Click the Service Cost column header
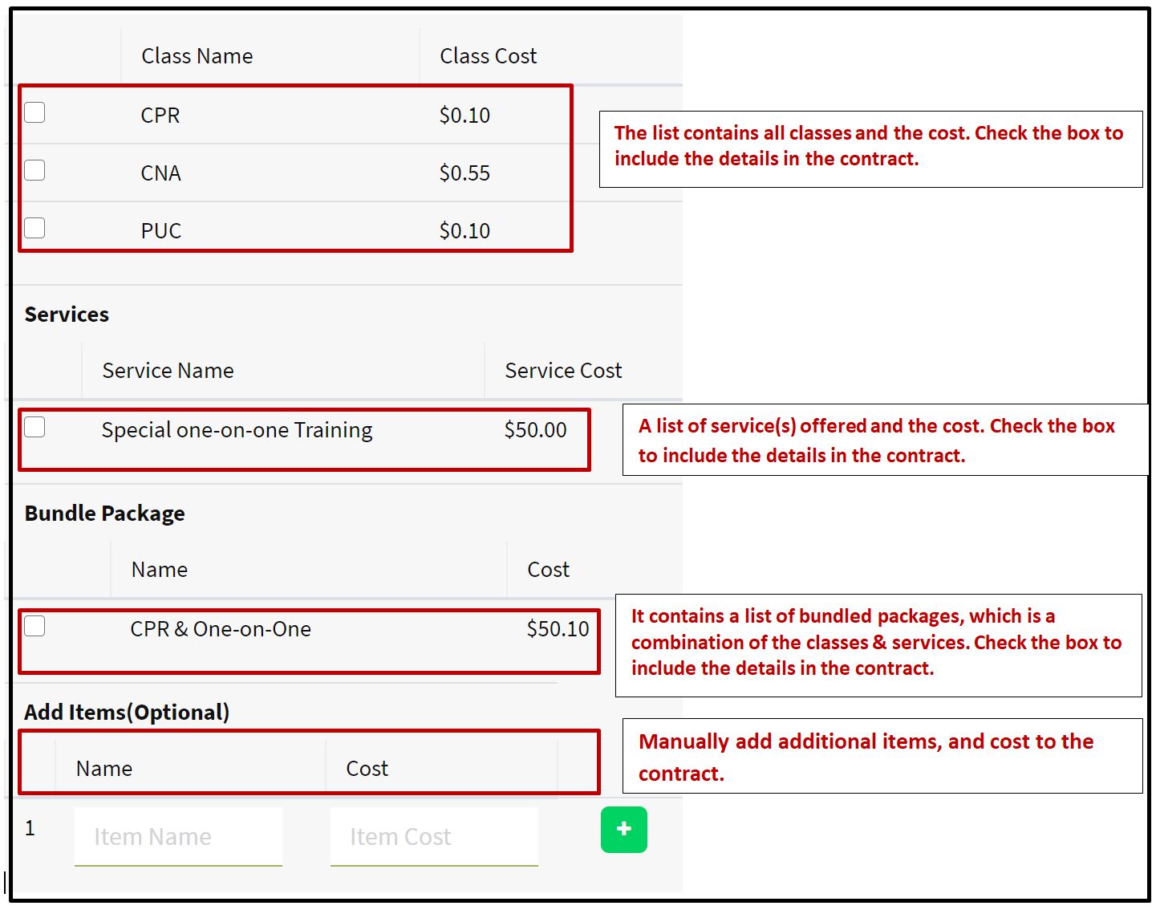 coord(562,371)
